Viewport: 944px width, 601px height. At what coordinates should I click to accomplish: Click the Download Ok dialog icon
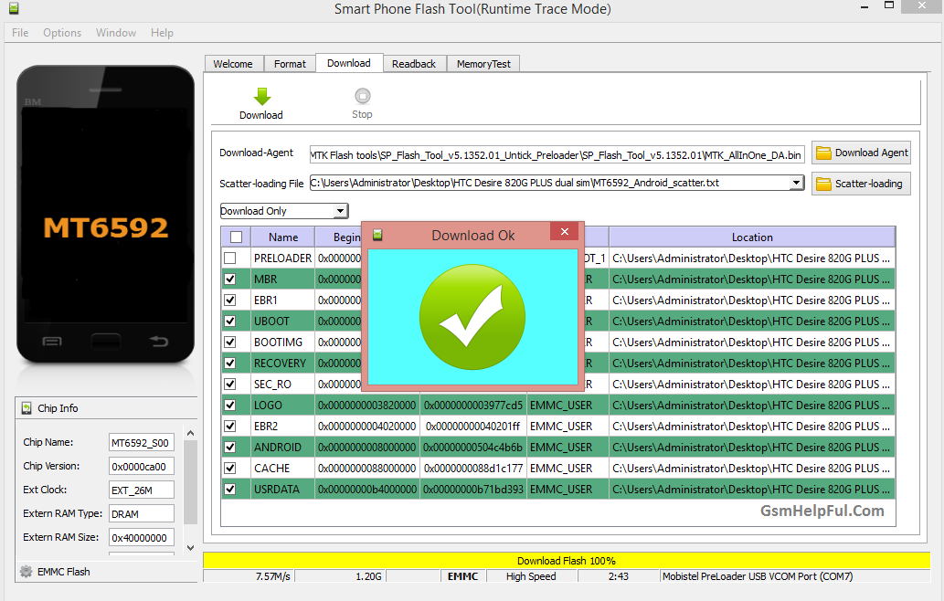tap(377, 235)
